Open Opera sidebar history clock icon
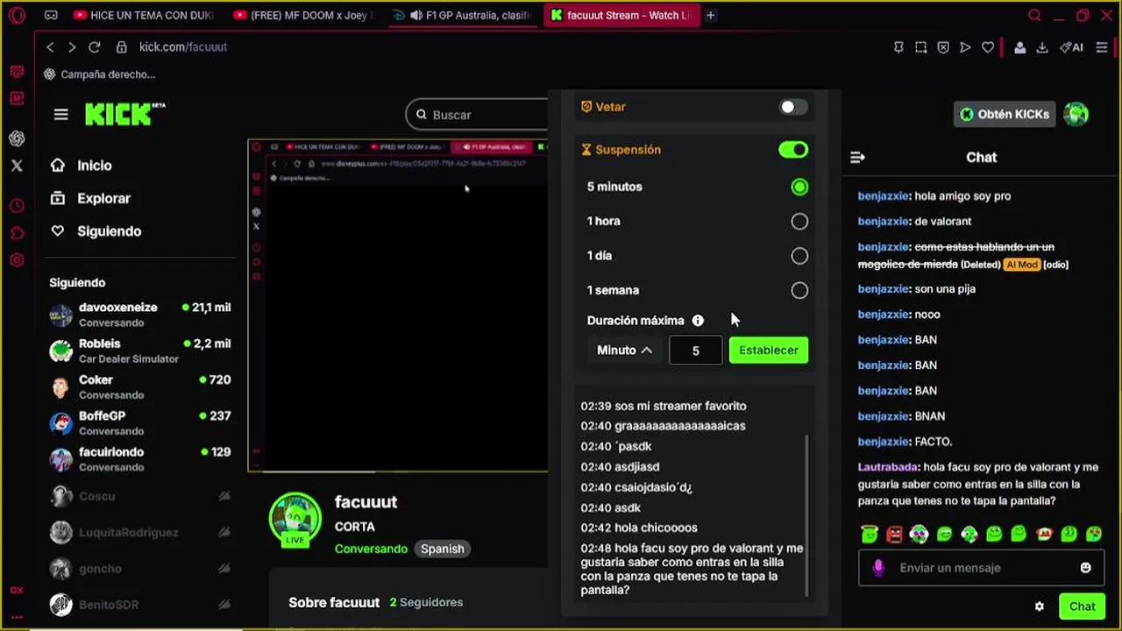The image size is (1122, 631). pos(17,207)
